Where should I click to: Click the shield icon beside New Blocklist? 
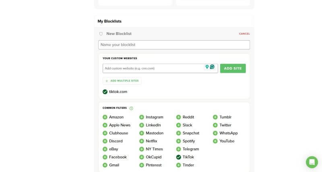click(101, 34)
